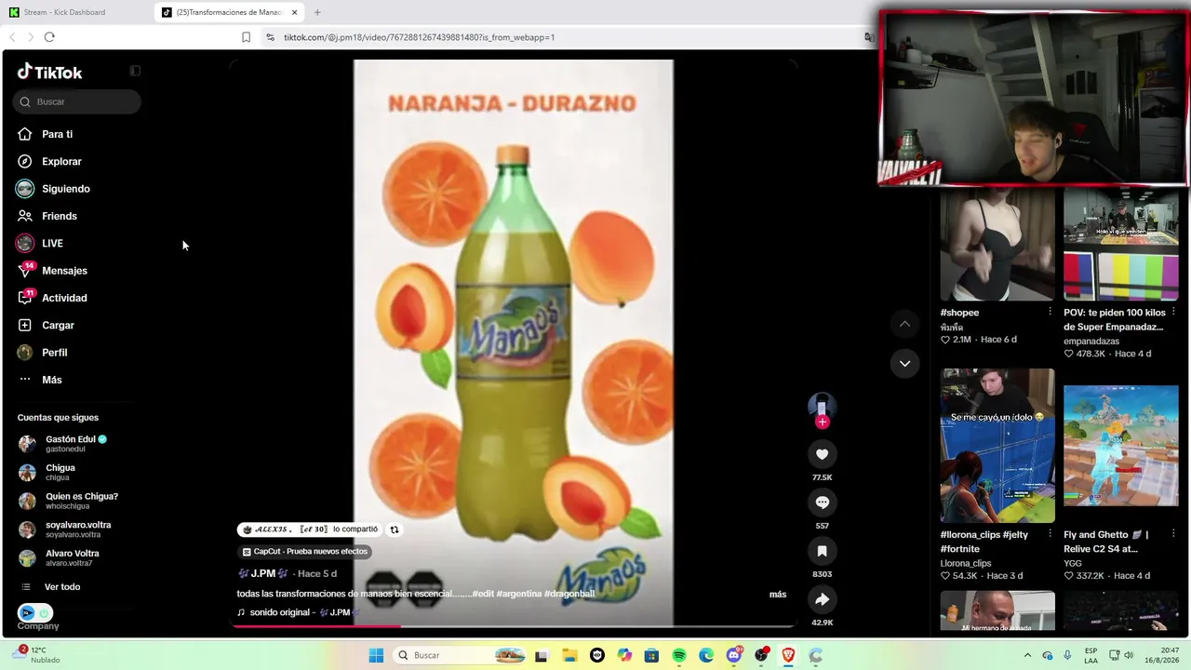
Task: Open more options for #shopee video
Action: (x=1050, y=312)
